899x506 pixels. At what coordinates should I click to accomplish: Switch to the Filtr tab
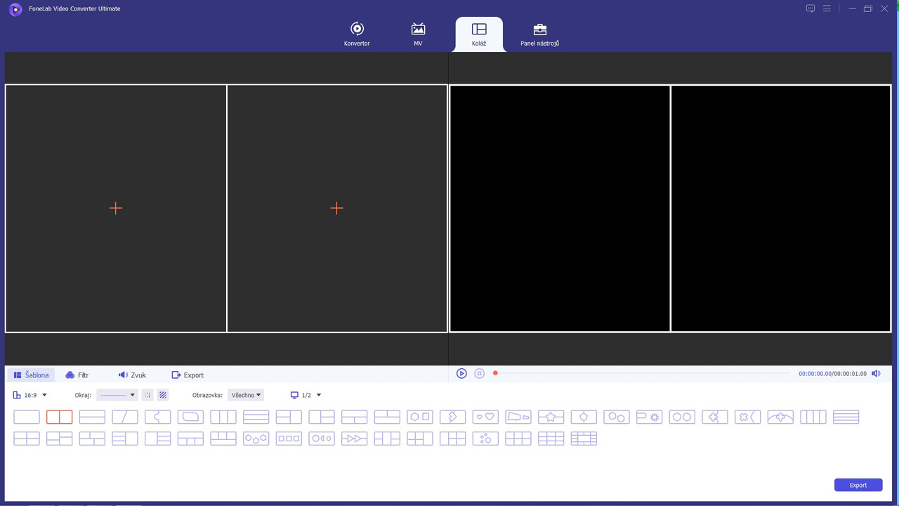click(x=77, y=375)
